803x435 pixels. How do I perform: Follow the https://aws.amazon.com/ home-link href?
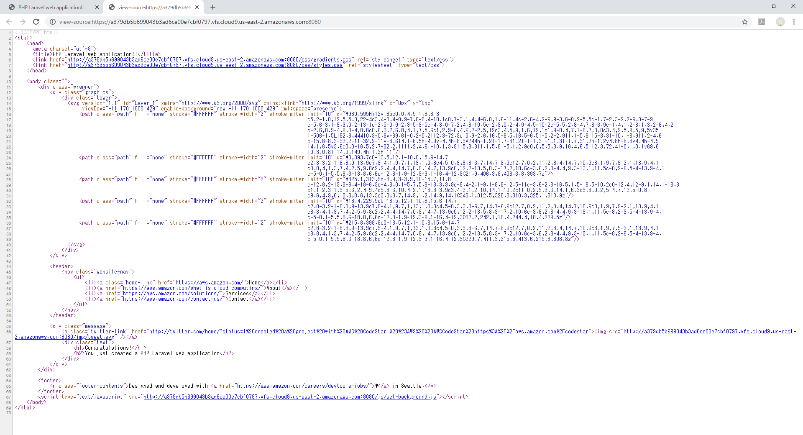(x=208, y=283)
